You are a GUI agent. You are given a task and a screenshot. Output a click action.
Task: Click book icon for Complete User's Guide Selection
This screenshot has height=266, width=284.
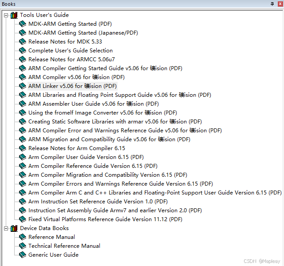23,51
